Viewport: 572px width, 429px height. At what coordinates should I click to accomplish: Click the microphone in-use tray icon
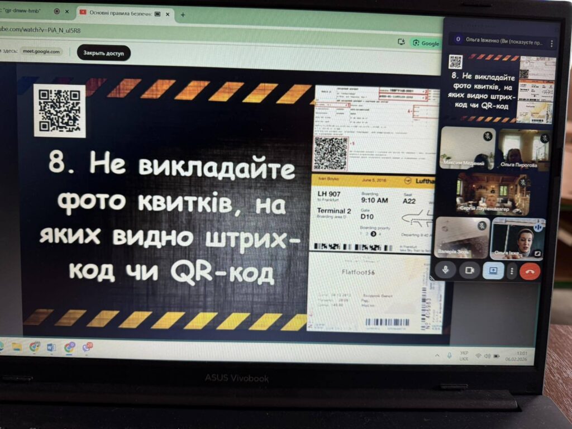tap(450, 355)
